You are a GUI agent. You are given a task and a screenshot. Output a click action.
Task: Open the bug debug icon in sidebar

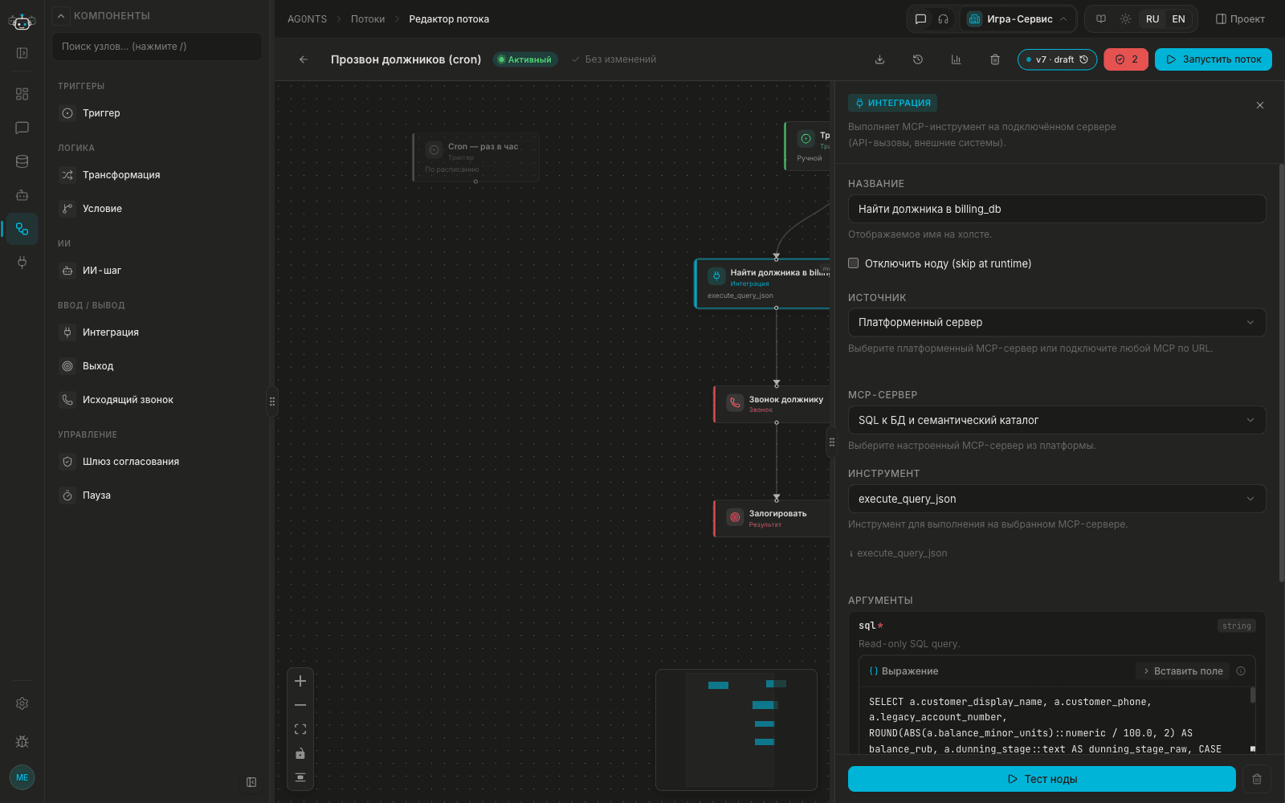(22, 742)
